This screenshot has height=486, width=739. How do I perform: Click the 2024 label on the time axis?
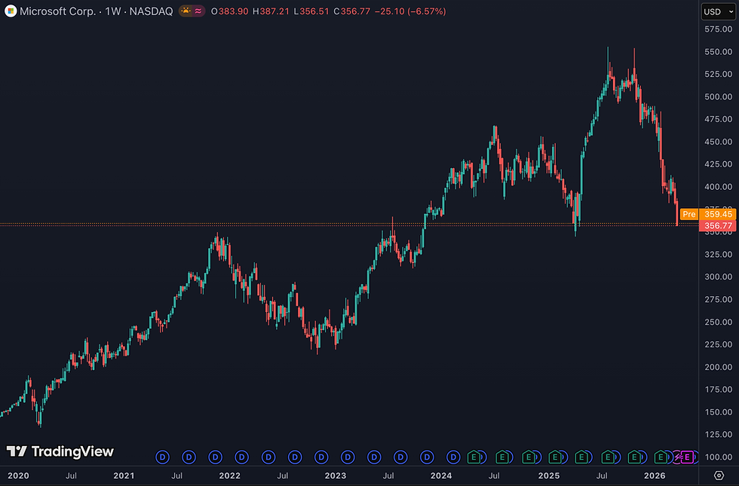[441, 475]
